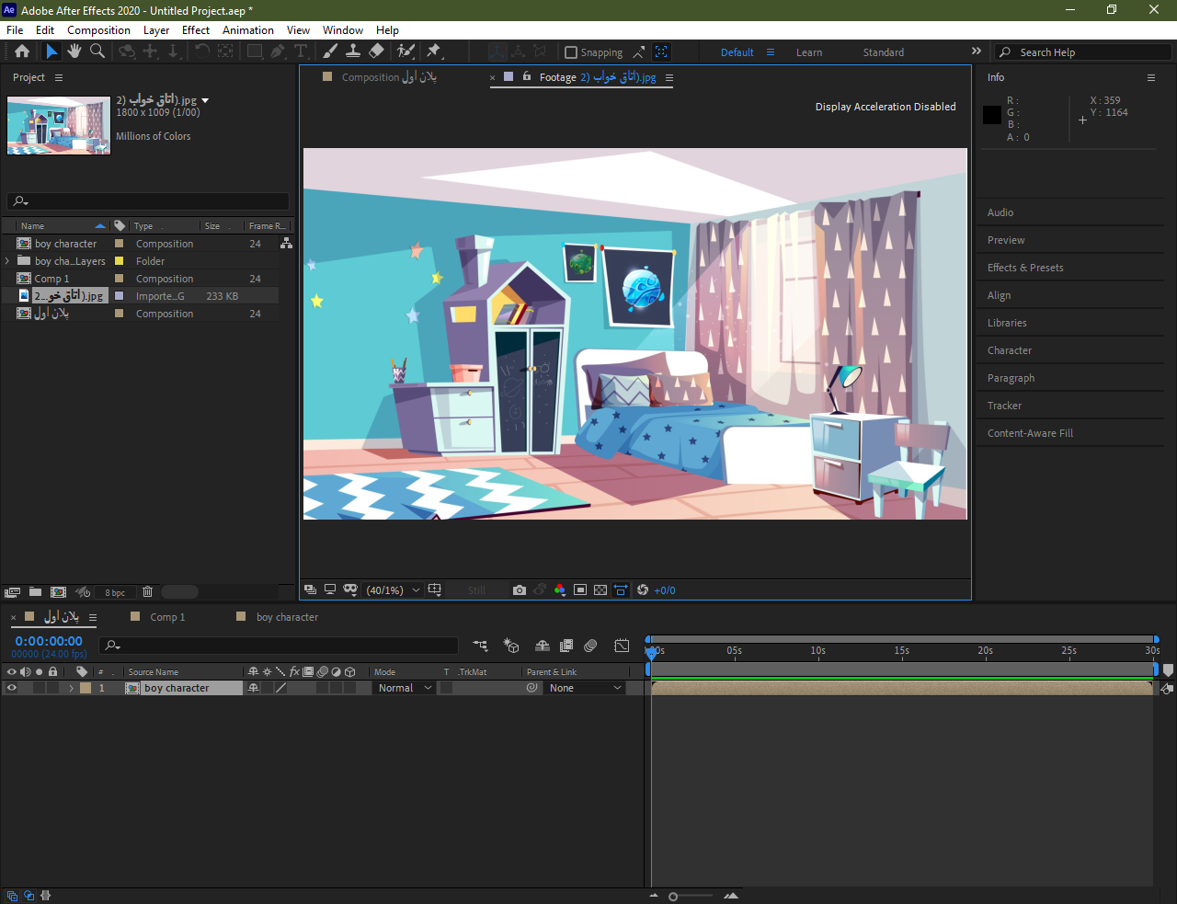The image size is (1177, 904).
Task: Select the Selection arrow tool
Action: 51,51
